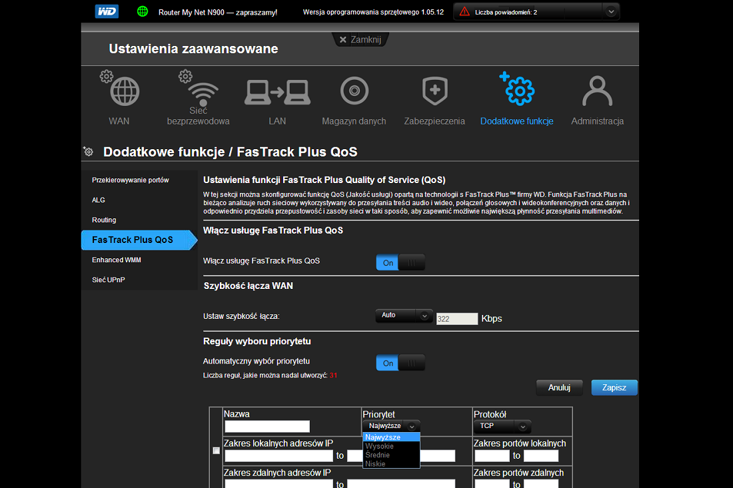The height and width of the screenshot is (488, 733).
Task: Click the Wersja oprogramowania sprzętowego 1.05.12 text
Action: (x=373, y=12)
